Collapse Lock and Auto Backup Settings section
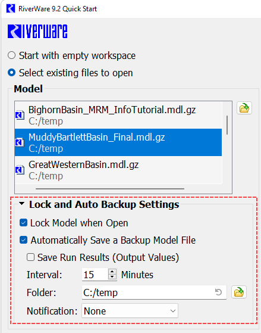261x333 pixels. pyautogui.click(x=21, y=204)
